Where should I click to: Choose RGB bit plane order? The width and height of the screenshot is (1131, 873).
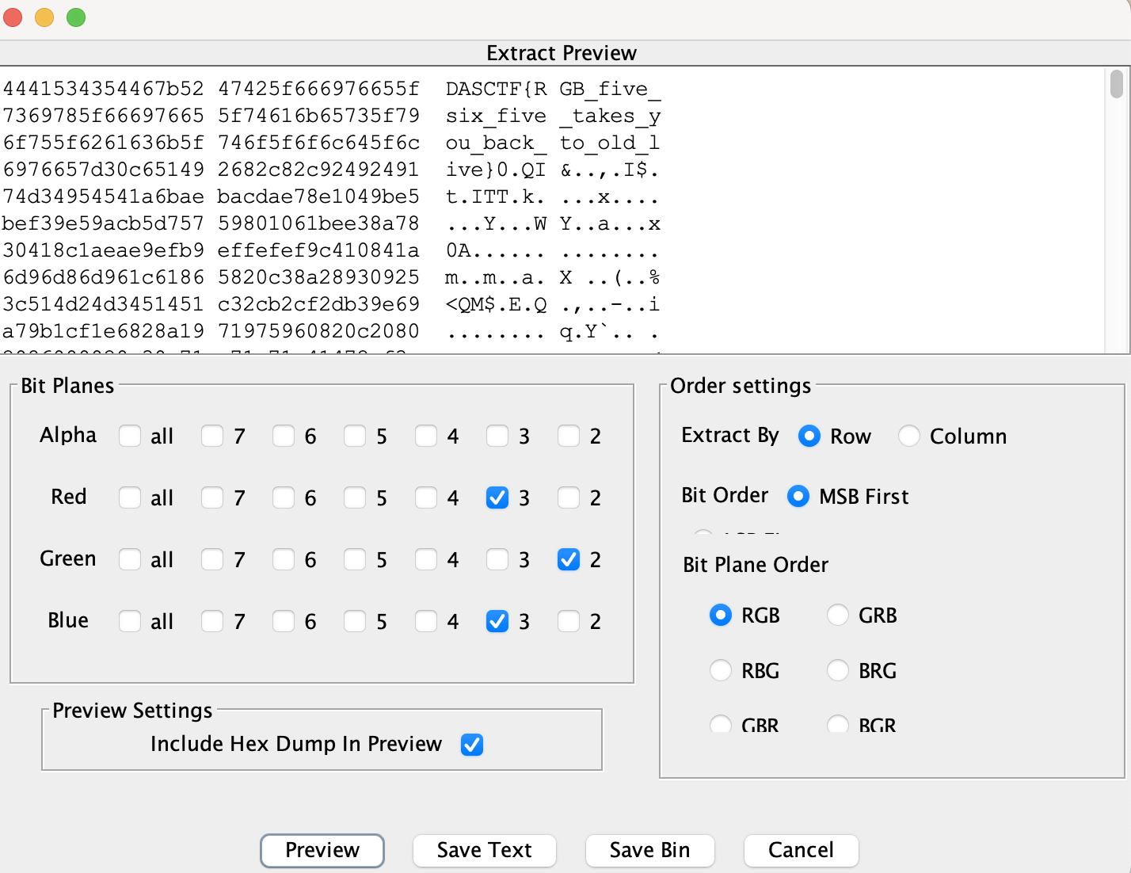(721, 615)
